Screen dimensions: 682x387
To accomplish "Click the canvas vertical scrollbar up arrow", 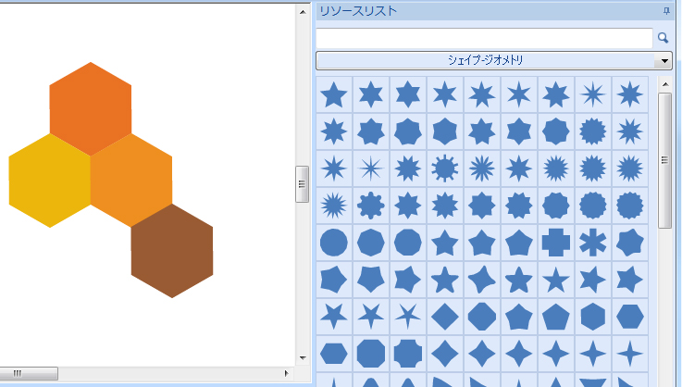I will [303, 12].
